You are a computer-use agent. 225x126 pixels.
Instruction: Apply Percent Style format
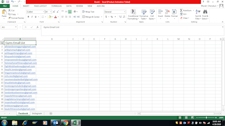tap(112, 17)
